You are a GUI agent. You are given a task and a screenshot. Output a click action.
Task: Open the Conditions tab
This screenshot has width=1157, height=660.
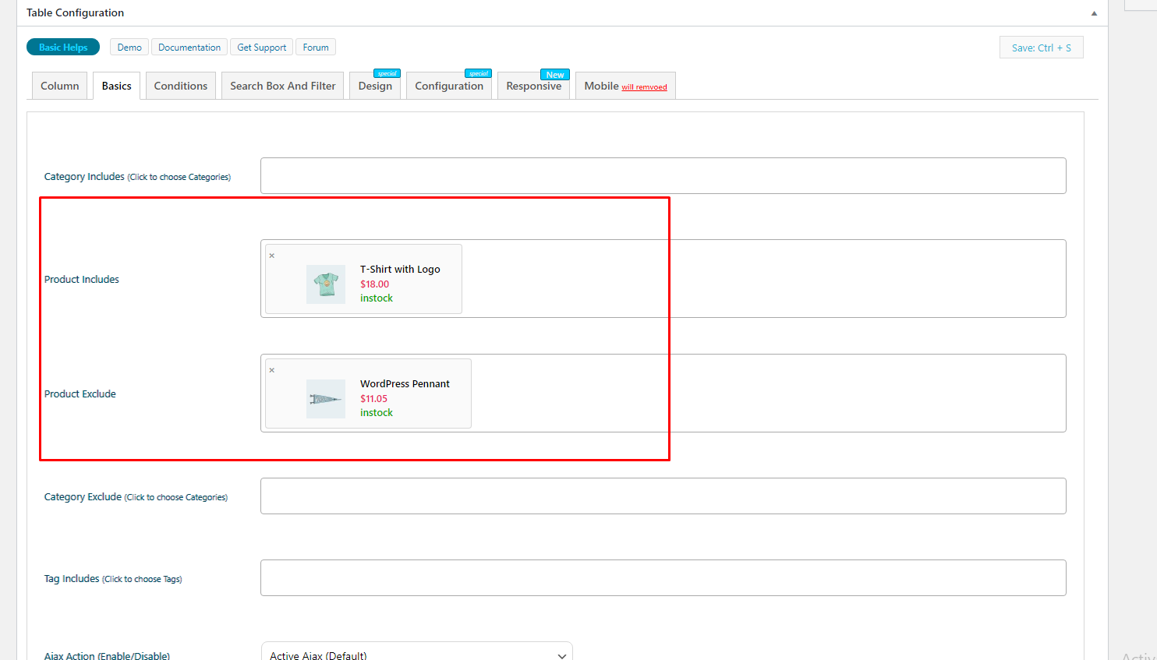click(x=181, y=86)
